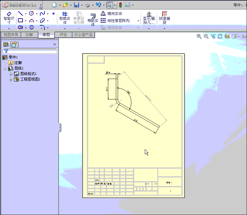
Task: Switch to the 注解 tab
Action: point(29,35)
